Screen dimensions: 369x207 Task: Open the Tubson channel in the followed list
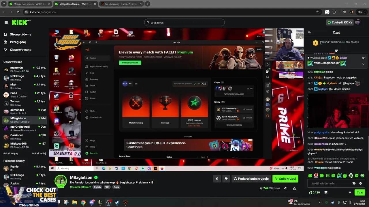coord(25,103)
